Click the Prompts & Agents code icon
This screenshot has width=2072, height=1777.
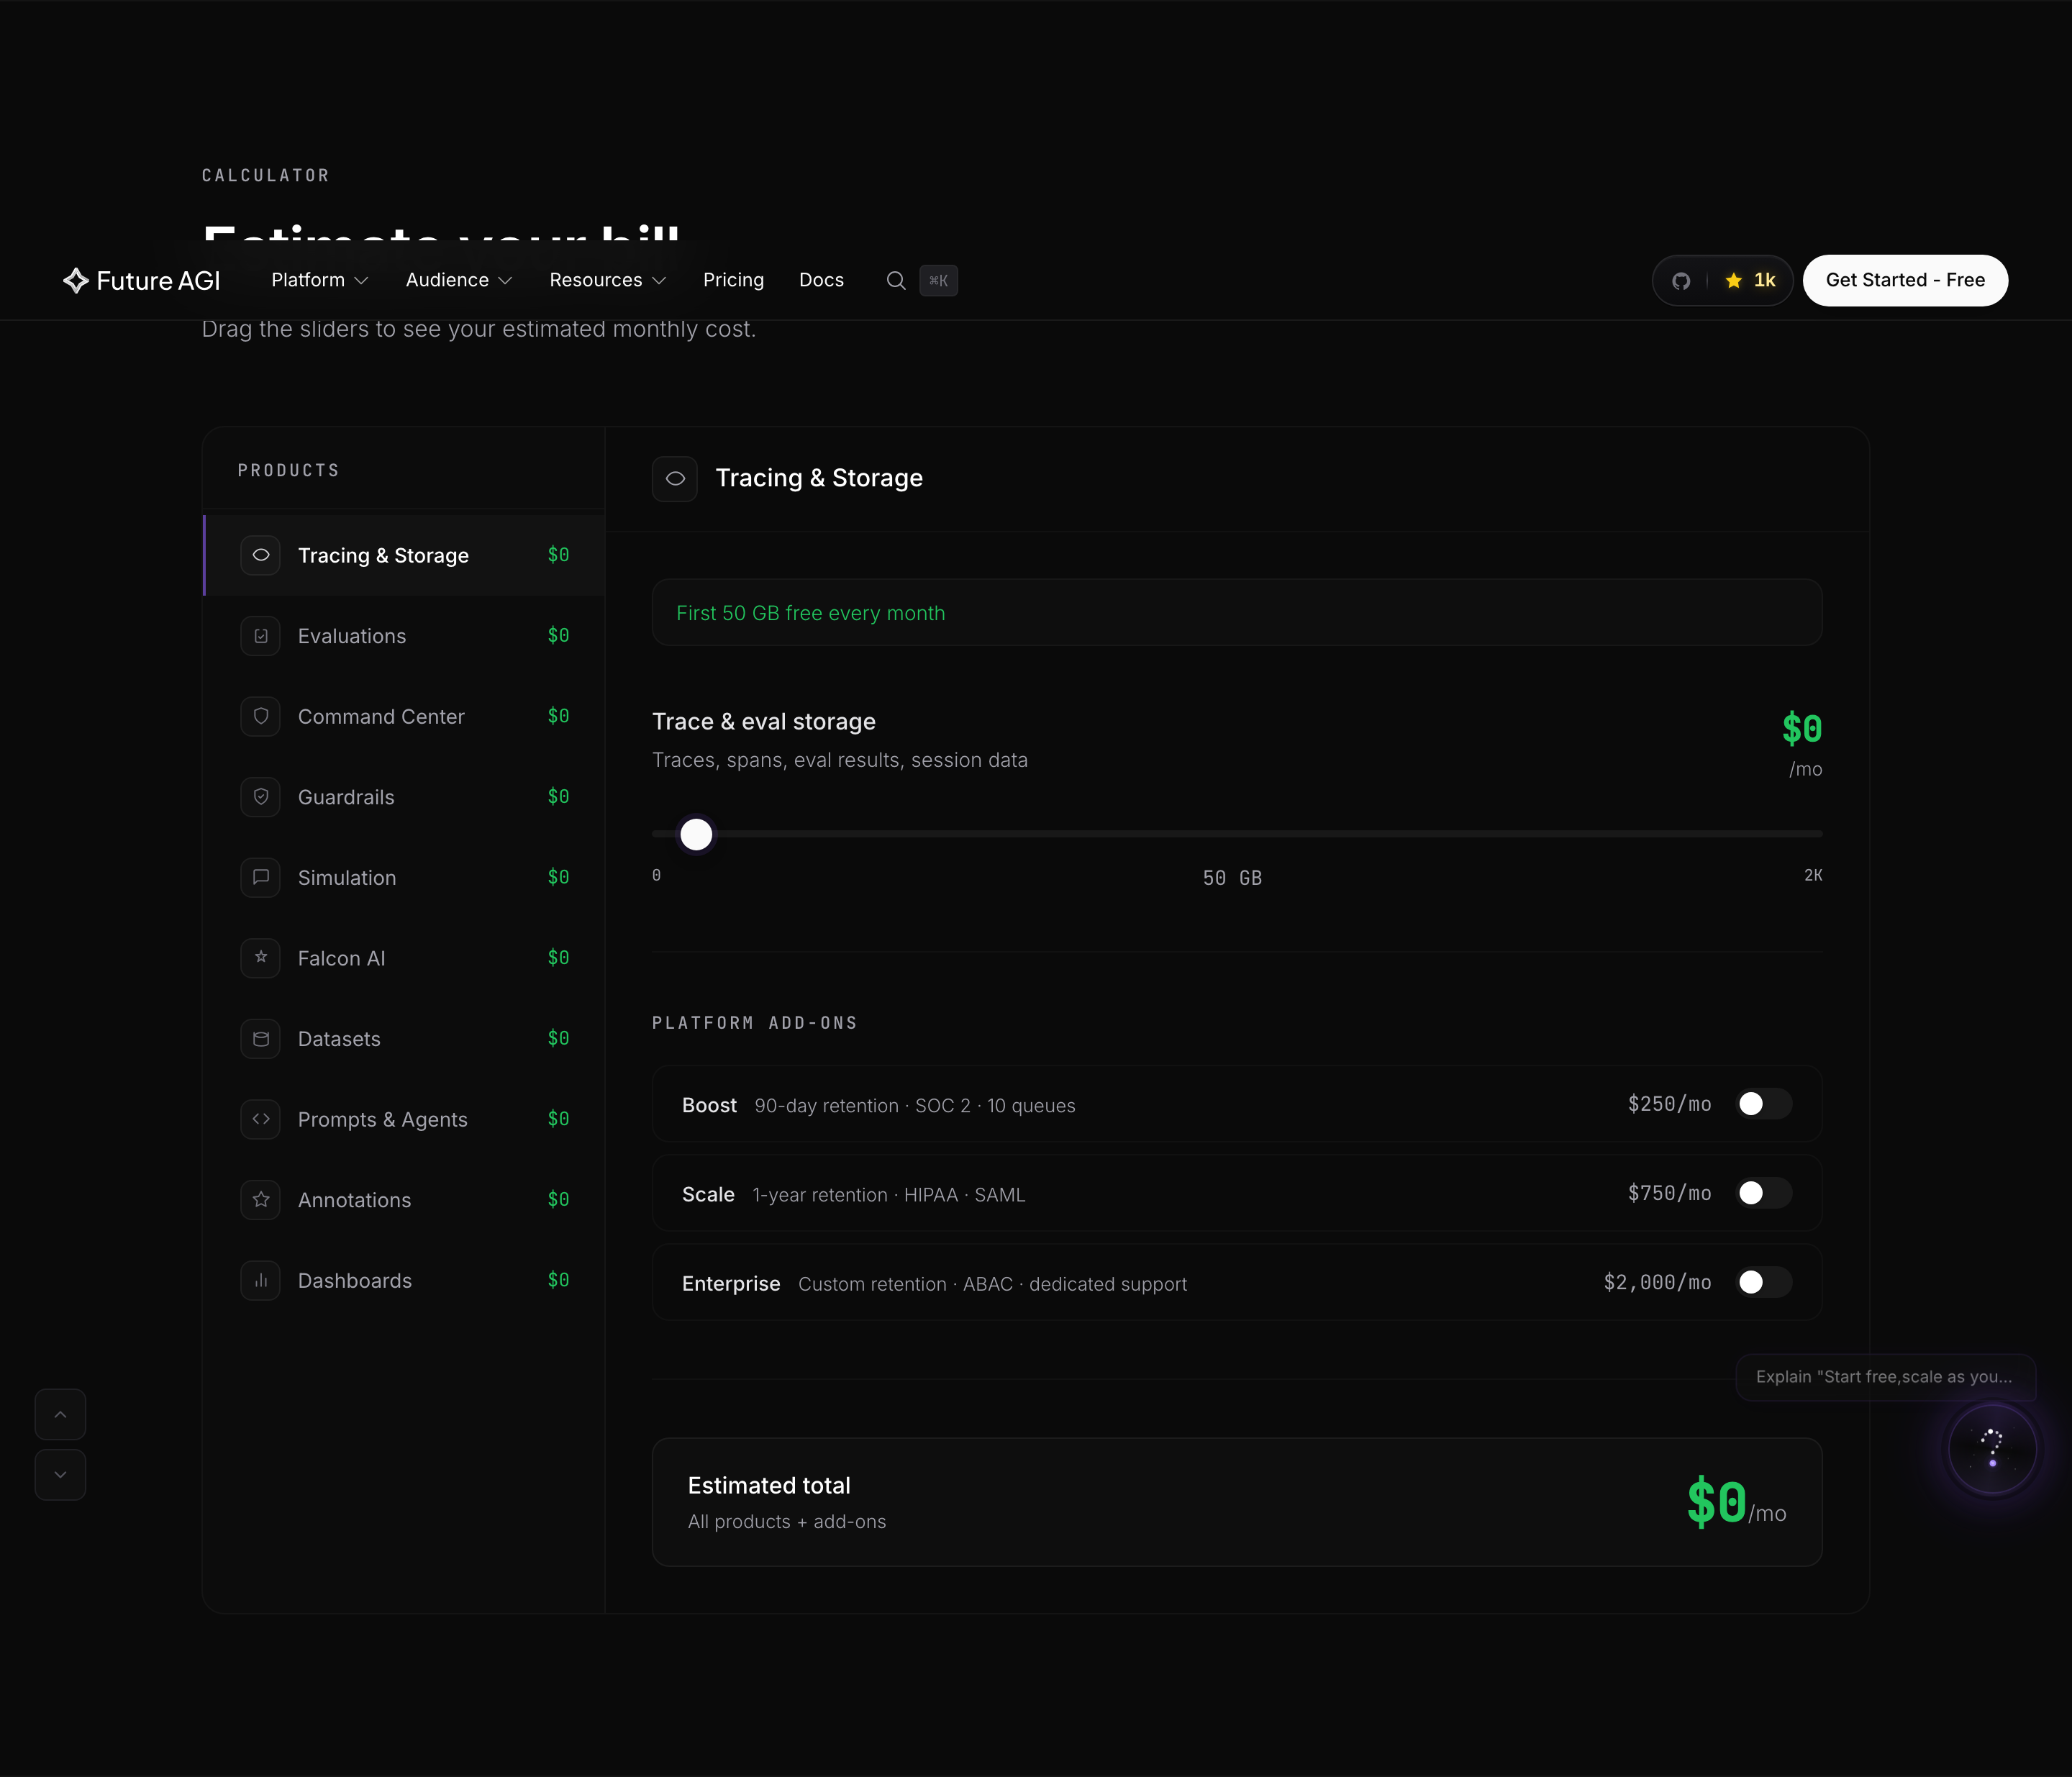(x=261, y=1119)
